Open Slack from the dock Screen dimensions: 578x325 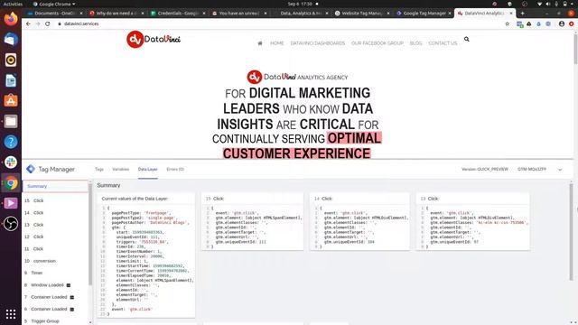tap(11, 162)
